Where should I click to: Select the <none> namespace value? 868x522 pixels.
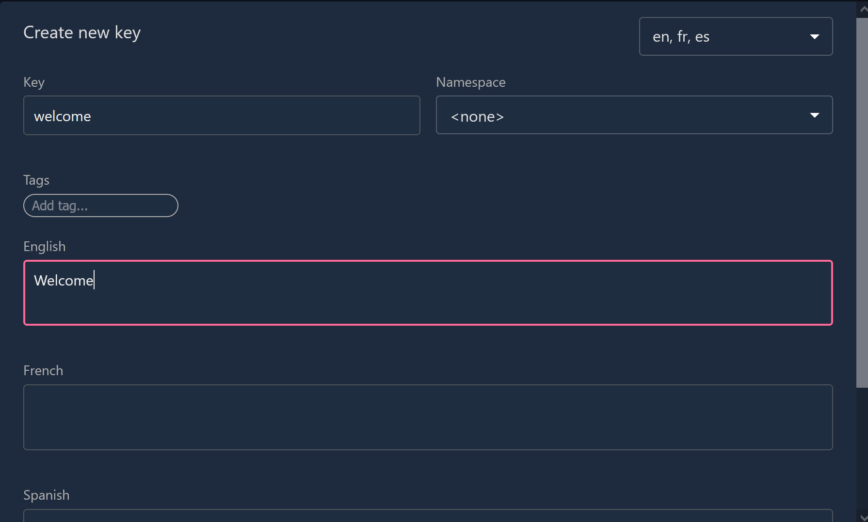[x=477, y=116]
